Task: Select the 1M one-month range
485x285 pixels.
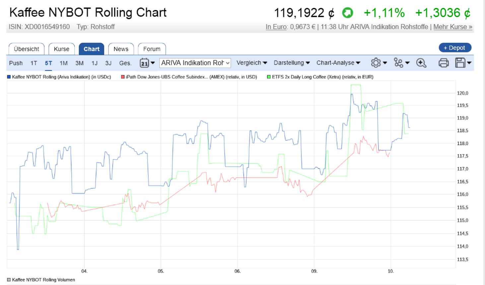Action: pyautogui.click(x=64, y=63)
